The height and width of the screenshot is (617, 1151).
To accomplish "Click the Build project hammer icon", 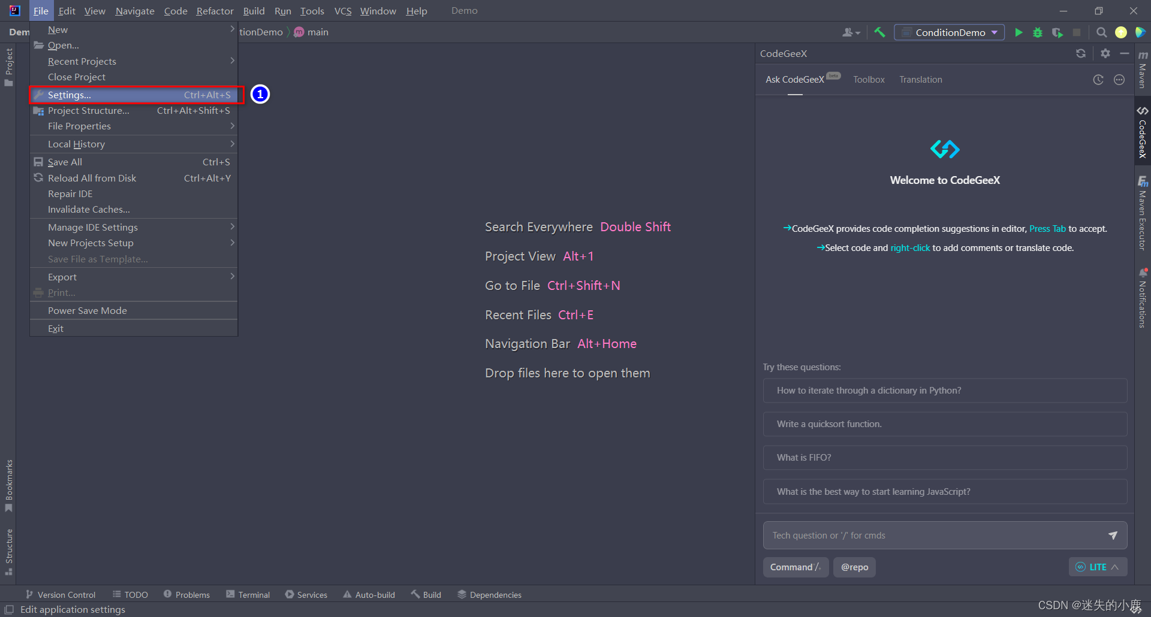I will pos(879,32).
